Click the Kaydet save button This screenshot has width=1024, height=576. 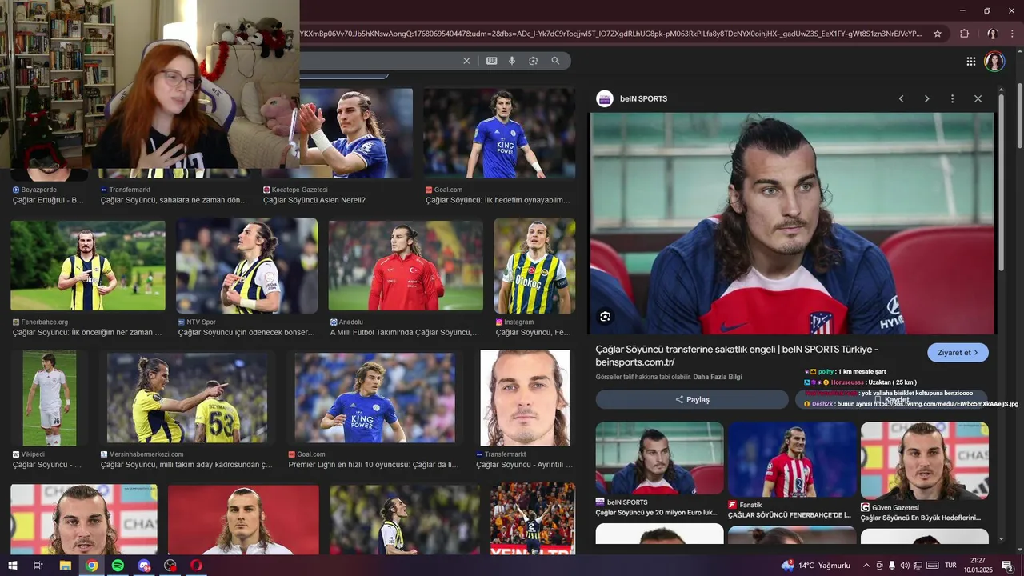coord(892,399)
